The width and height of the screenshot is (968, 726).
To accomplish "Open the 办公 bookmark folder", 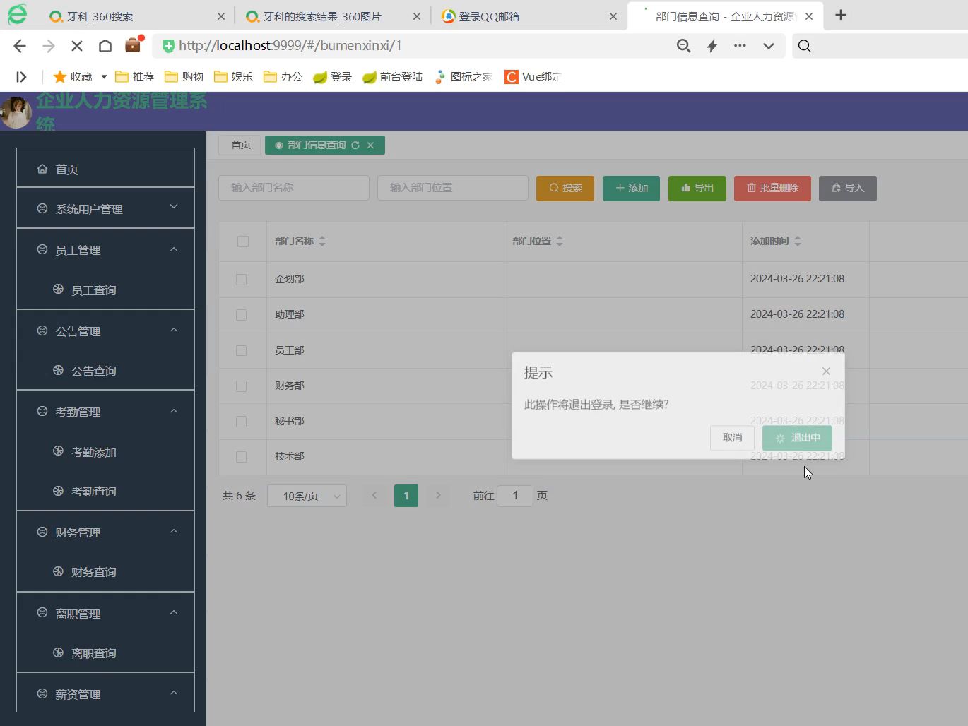I will tap(283, 76).
